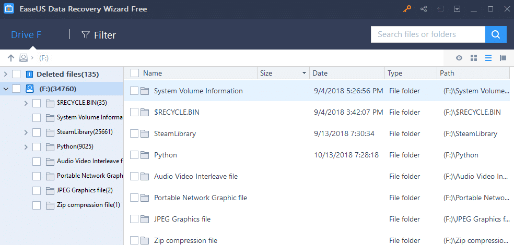The image size is (514, 245).
Task: Click $RECYCLE.BIN folder icon in tree
Action: point(50,103)
